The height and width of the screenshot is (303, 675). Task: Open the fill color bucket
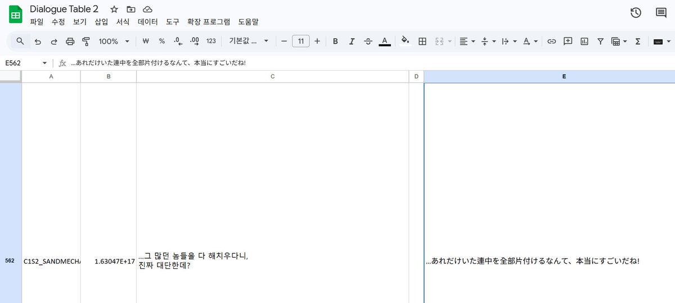point(404,41)
